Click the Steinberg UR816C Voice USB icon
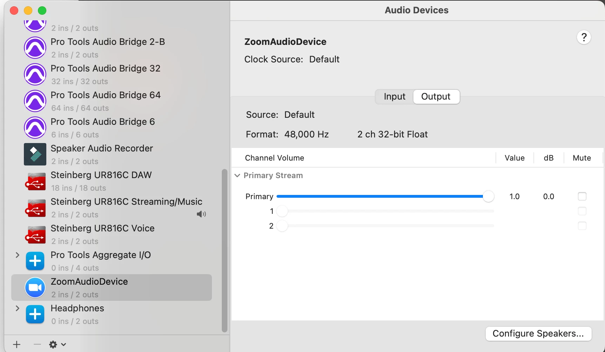Image resolution: width=605 pixels, height=352 pixels. point(35,235)
